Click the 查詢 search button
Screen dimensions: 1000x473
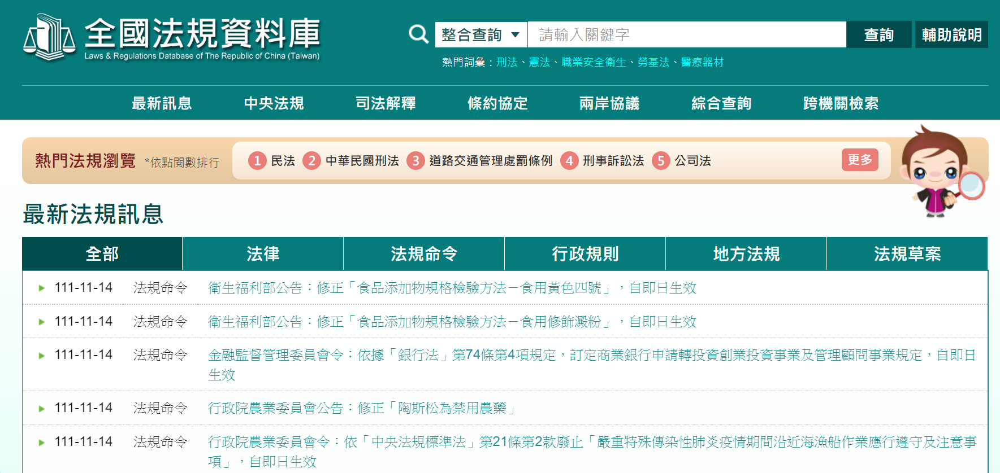[879, 35]
